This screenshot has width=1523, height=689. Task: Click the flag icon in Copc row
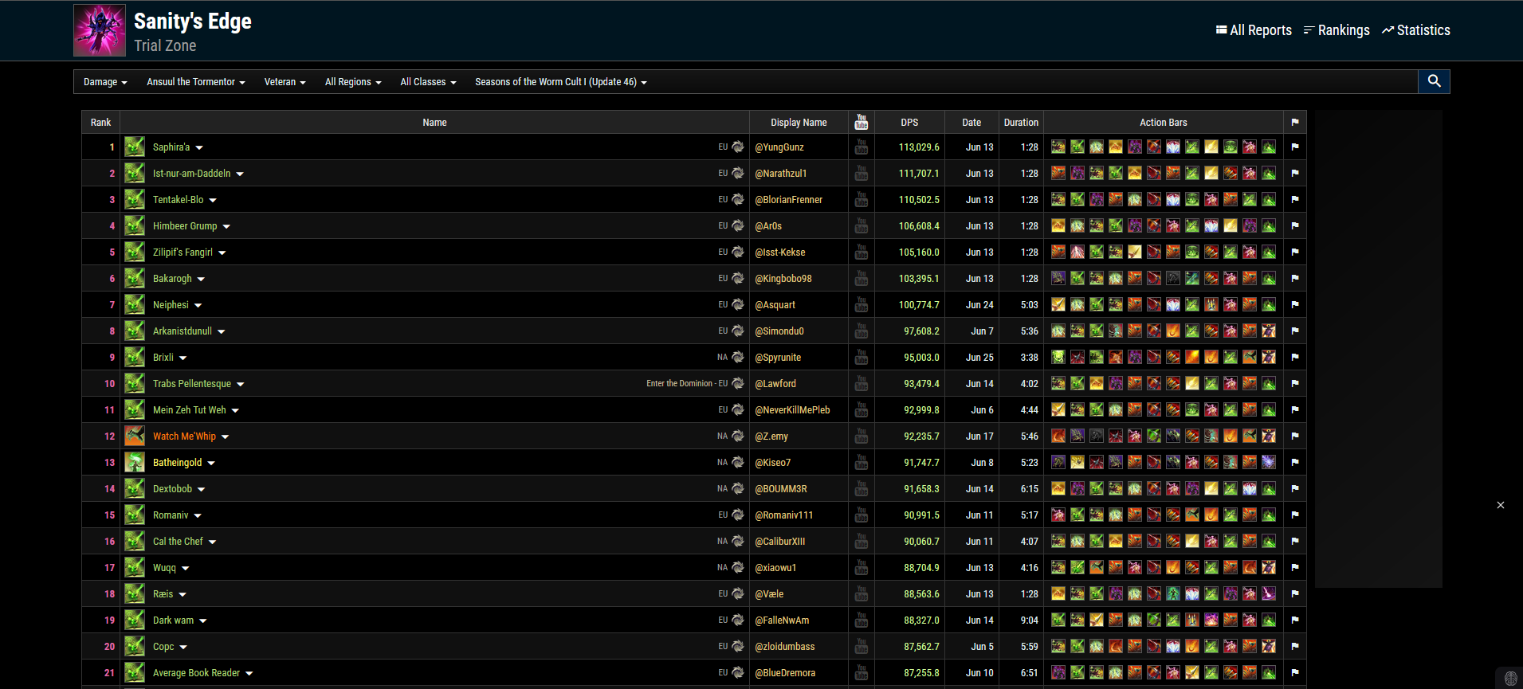[x=1295, y=647]
